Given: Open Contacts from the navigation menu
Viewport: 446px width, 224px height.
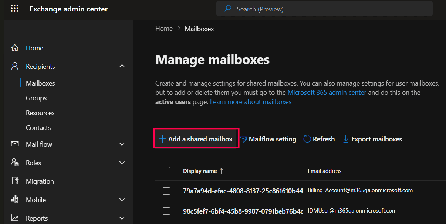Looking at the screenshot, I should (x=37, y=127).
